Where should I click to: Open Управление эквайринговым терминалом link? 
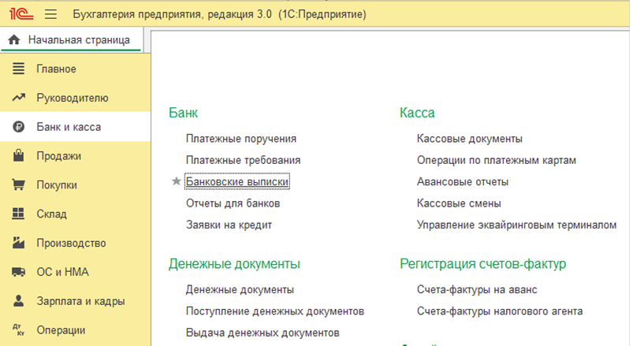516,225
